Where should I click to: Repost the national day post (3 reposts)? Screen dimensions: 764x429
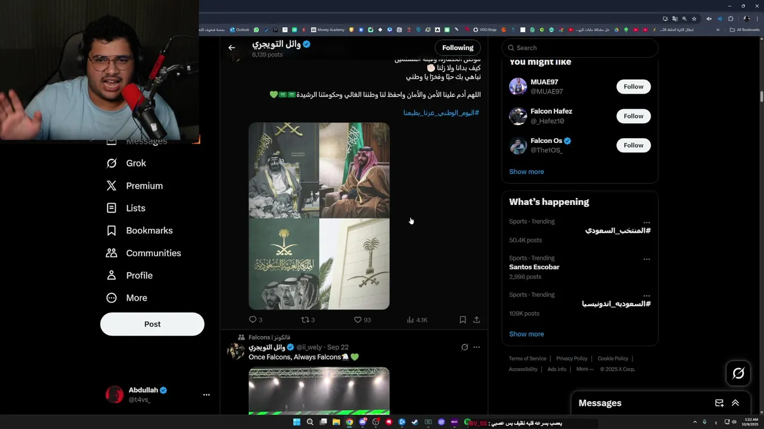point(307,320)
